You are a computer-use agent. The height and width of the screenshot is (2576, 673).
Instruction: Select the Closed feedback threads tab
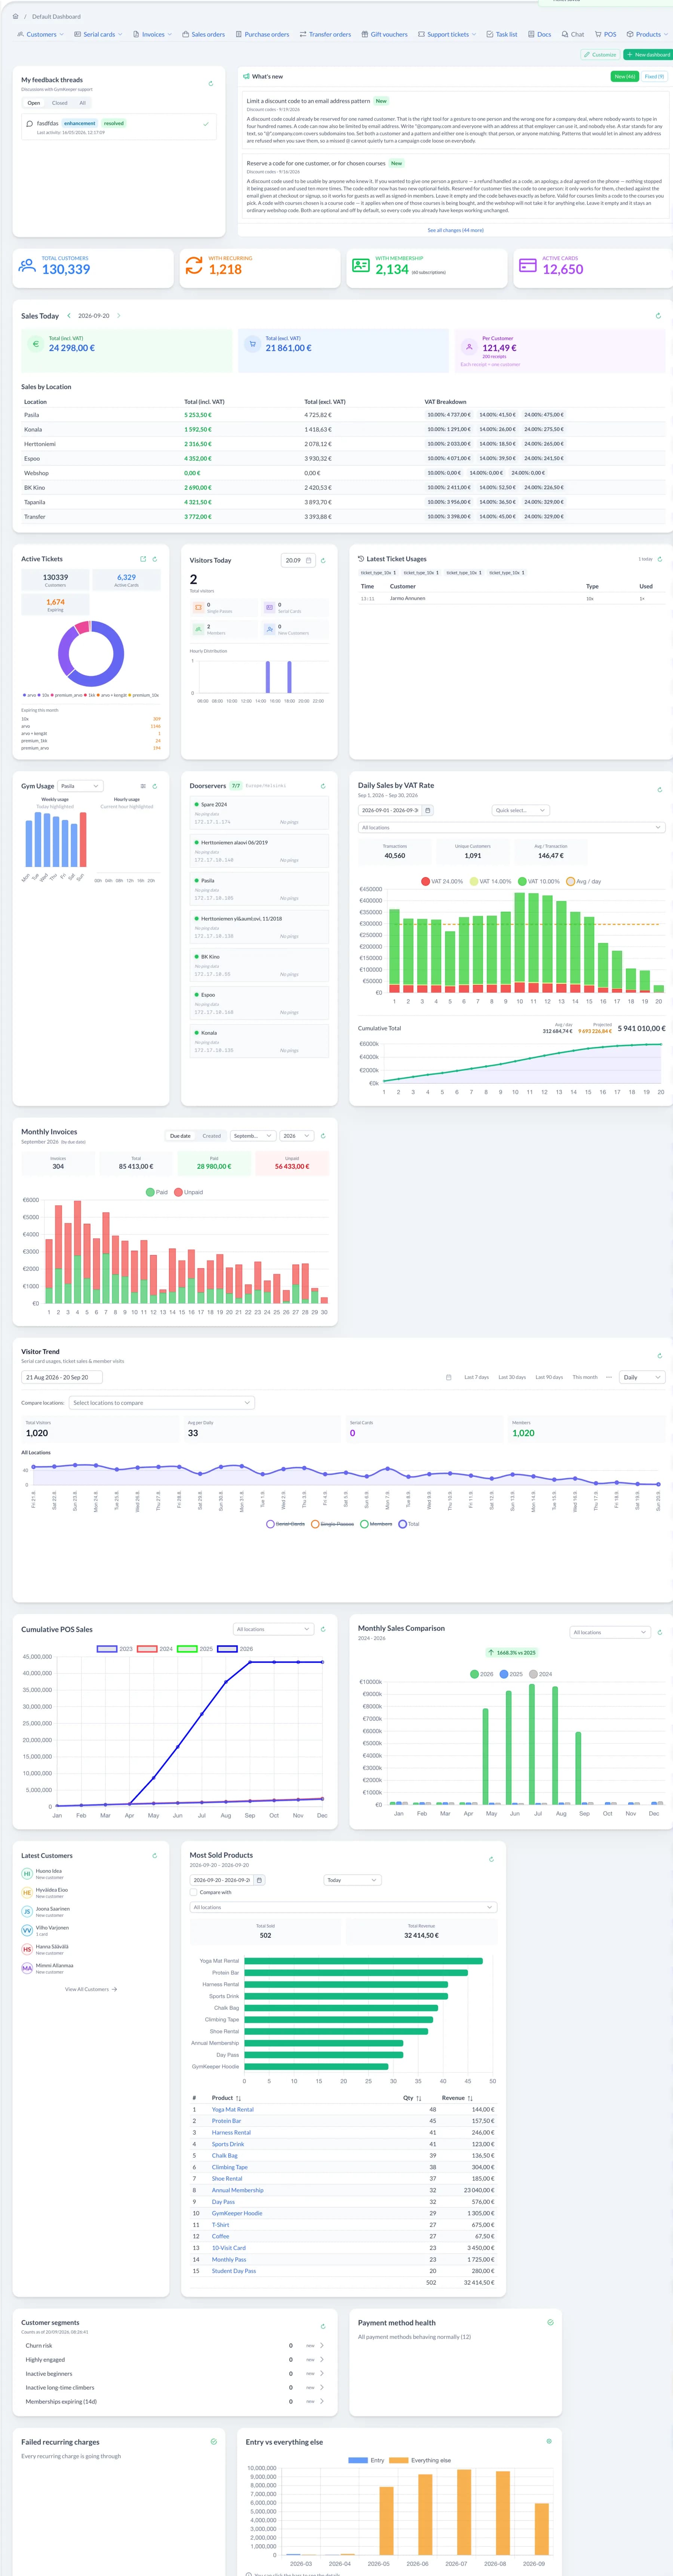(x=60, y=103)
